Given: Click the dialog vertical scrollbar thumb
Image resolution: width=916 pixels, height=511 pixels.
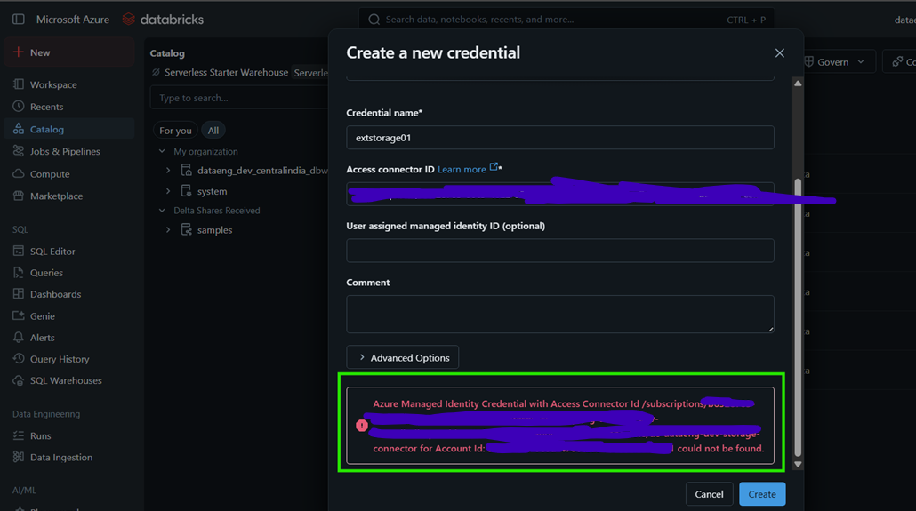Looking at the screenshot, I should 798,318.
